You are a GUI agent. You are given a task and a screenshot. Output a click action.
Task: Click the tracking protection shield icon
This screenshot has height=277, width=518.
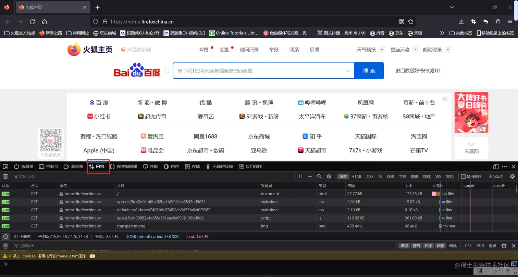(96, 22)
